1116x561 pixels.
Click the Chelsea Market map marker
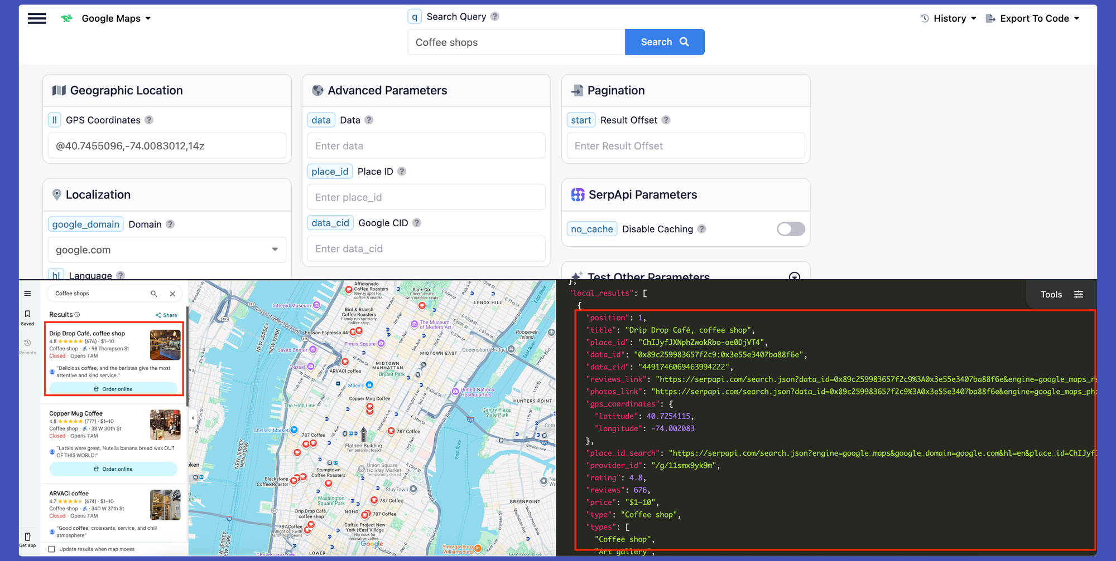294,430
